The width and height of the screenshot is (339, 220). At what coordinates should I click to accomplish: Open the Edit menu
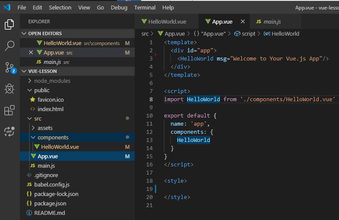tap(37, 8)
